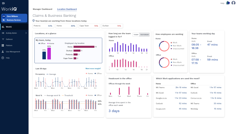
Task: Click the Average occupancy legend entry
Action: pyautogui.click(x=51, y=74)
